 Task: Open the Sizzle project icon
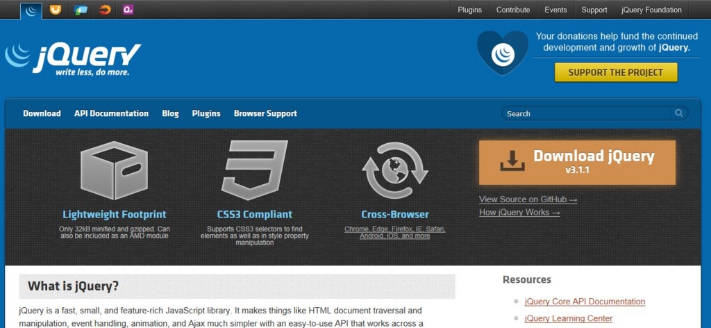tap(105, 10)
